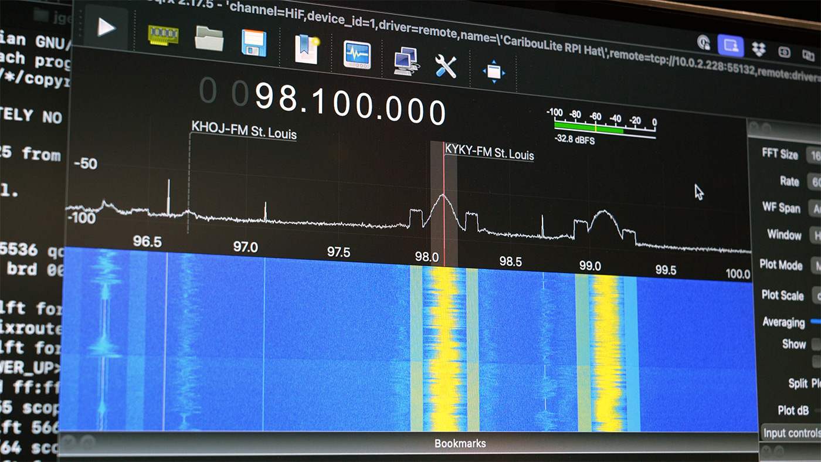
Task: Open the Window function dropdown
Action: [815, 236]
